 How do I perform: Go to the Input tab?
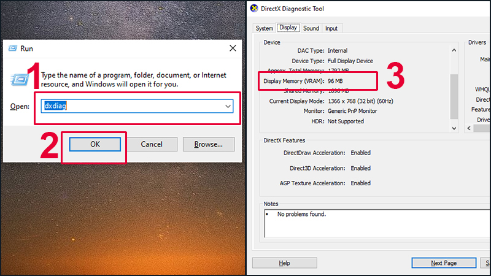click(331, 28)
